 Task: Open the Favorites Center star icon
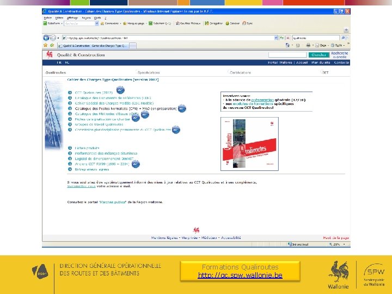[45, 45]
